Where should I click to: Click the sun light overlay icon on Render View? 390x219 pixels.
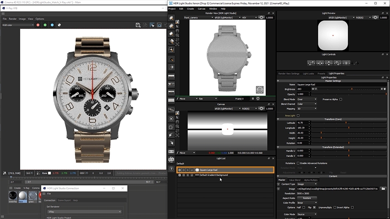point(260,90)
